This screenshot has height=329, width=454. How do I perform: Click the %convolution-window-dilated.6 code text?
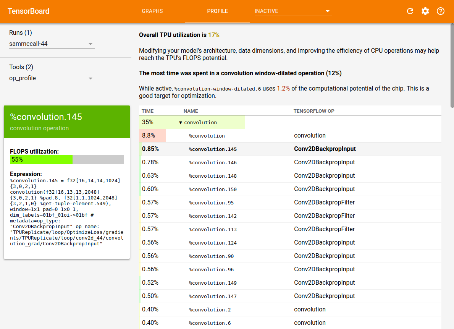(x=217, y=89)
